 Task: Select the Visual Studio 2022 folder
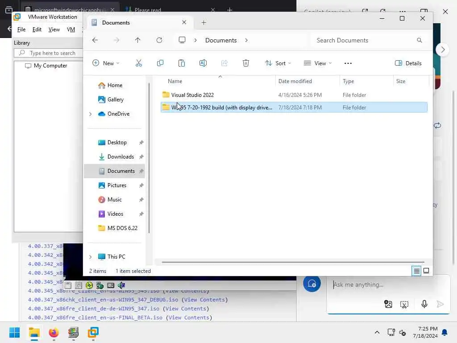tap(192, 95)
